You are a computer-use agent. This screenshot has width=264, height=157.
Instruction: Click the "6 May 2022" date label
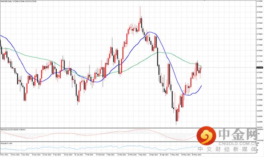tap(175, 155)
